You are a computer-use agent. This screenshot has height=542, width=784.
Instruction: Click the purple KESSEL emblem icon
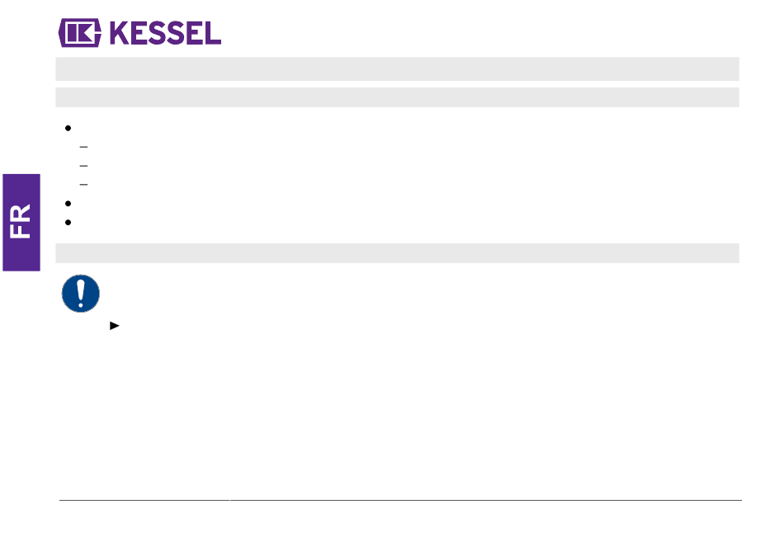click(x=80, y=33)
